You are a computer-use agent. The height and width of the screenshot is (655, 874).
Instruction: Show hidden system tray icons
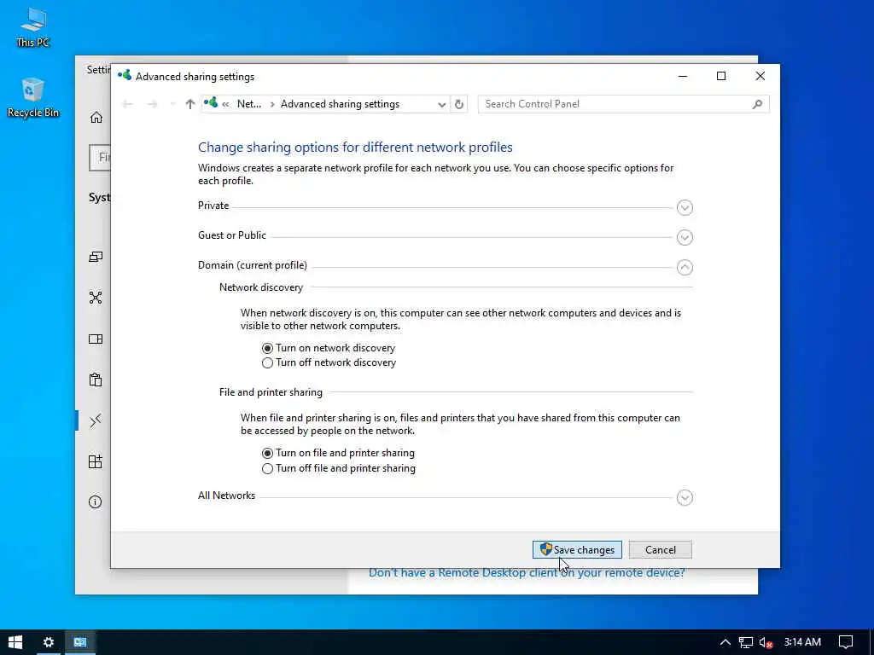tap(725, 642)
